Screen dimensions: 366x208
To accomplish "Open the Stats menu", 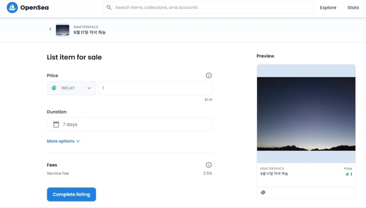I will (353, 8).
